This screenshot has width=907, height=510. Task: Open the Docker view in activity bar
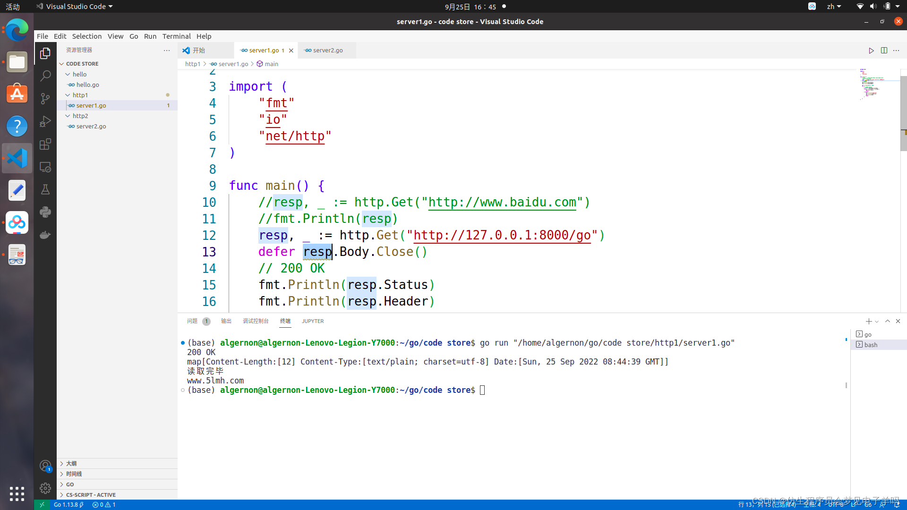45,235
